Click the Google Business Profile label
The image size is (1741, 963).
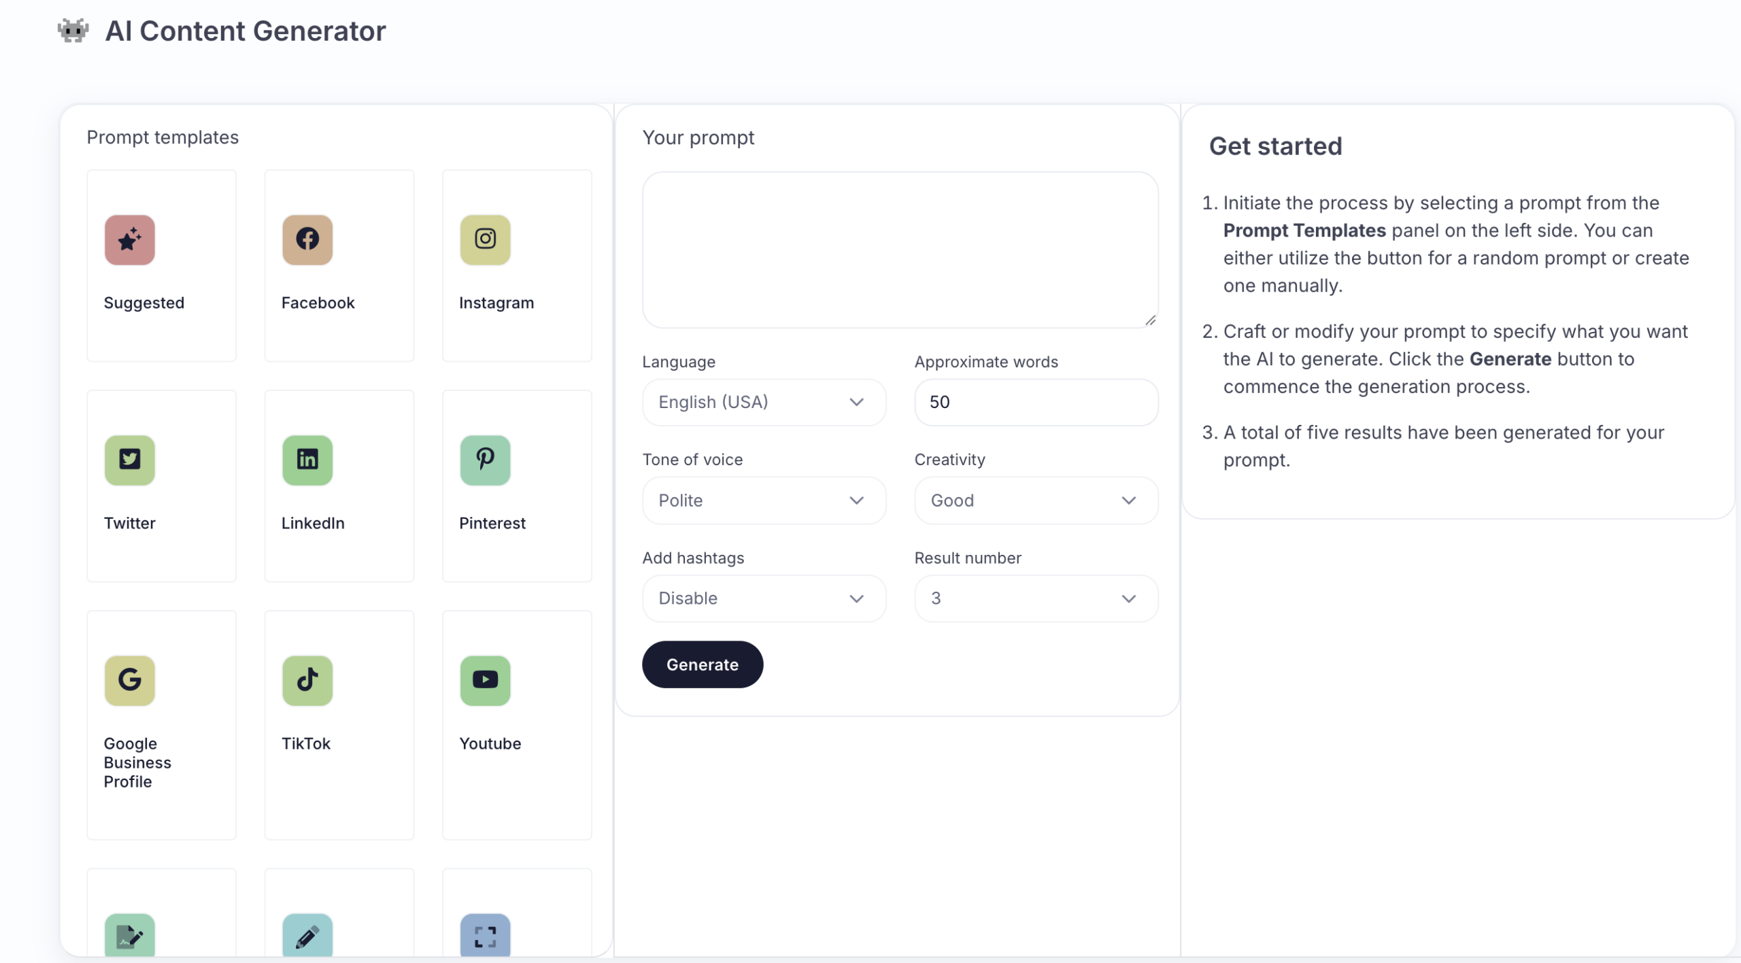pos(137,762)
